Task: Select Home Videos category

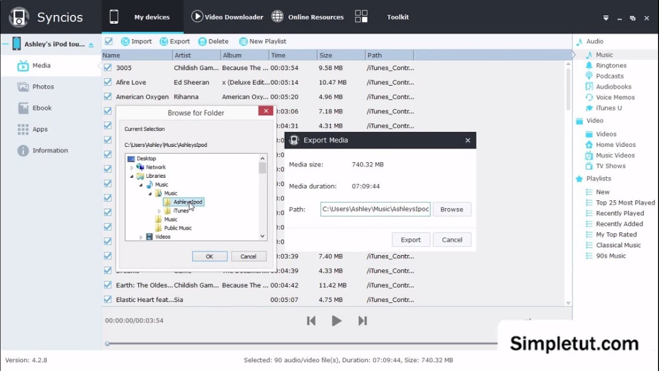Action: pos(616,145)
